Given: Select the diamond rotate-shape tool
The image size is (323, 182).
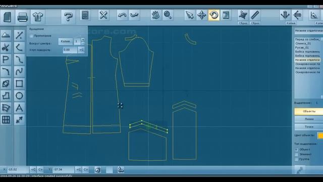Looking at the screenshot, I should [6, 83].
